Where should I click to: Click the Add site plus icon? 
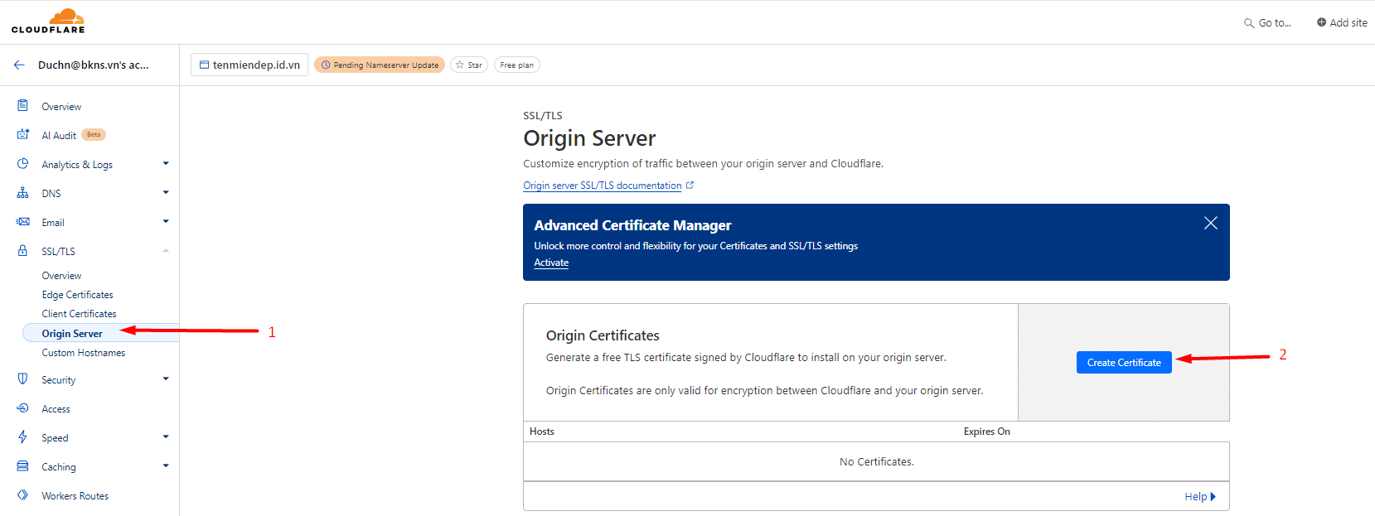[1321, 22]
